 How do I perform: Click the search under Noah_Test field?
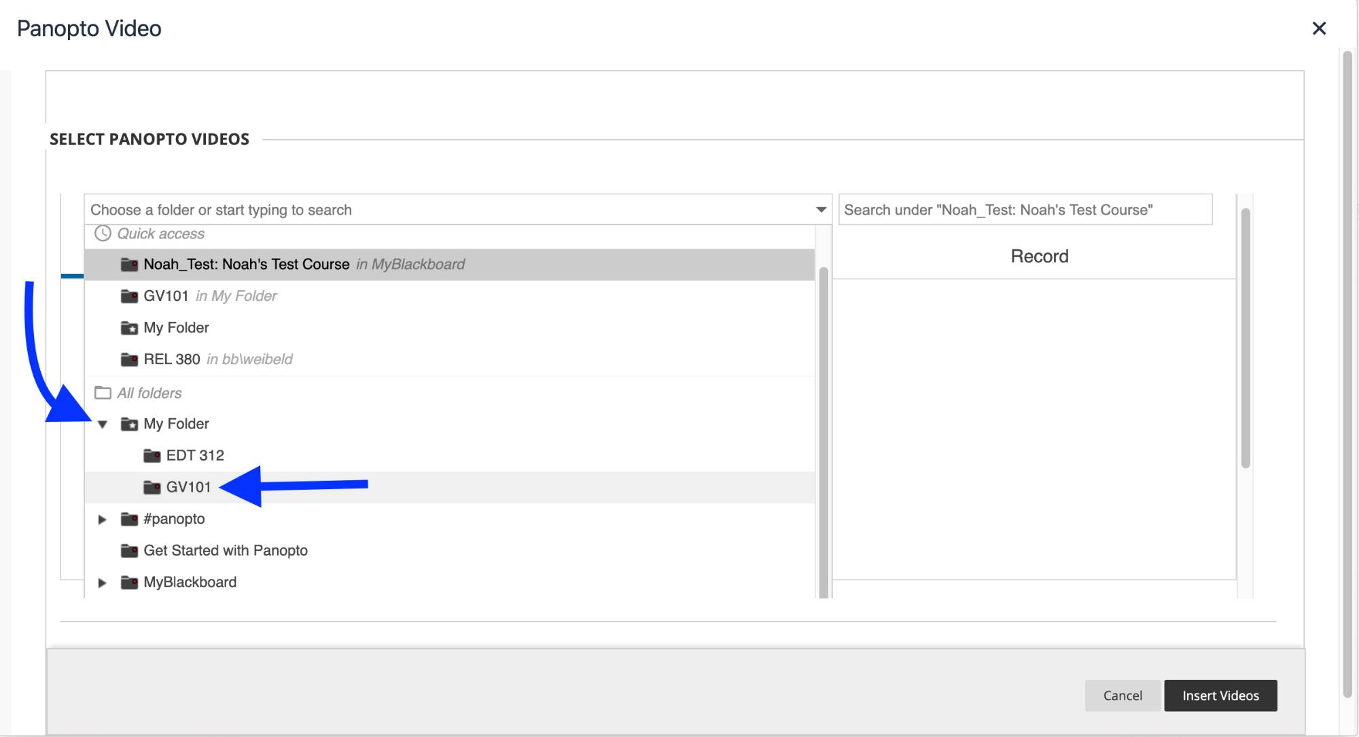(x=1025, y=210)
